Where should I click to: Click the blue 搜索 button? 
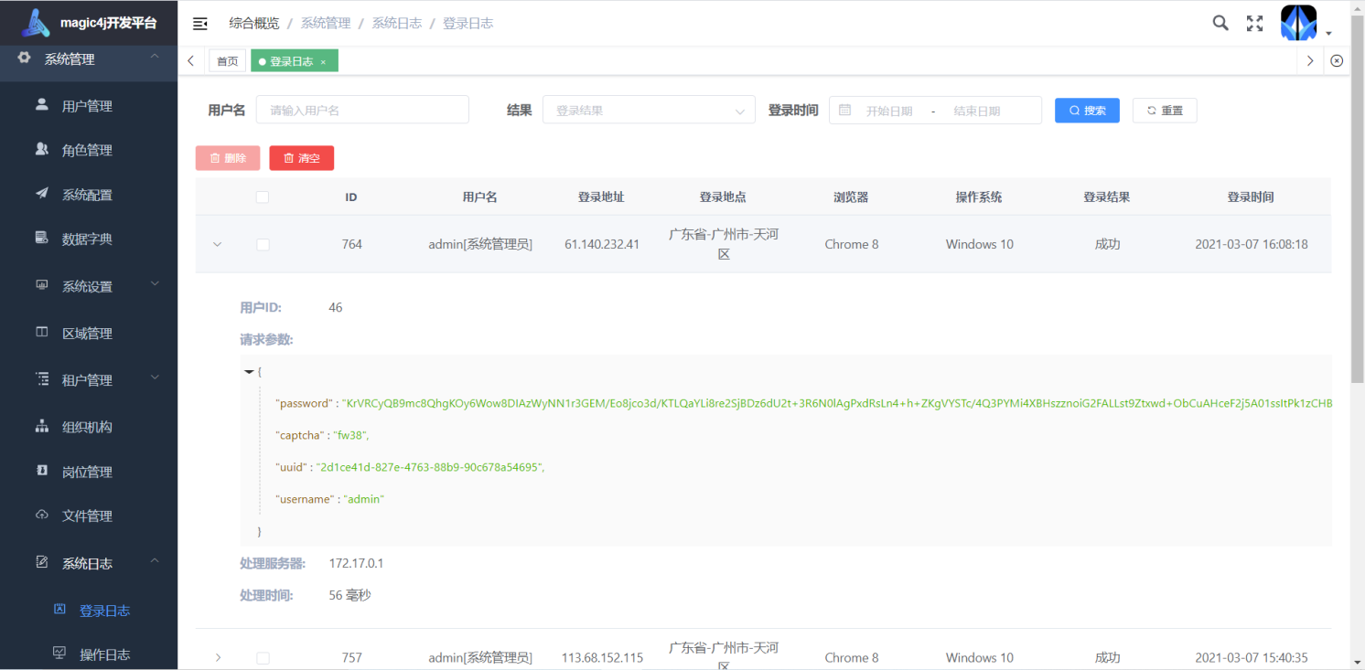1087,111
